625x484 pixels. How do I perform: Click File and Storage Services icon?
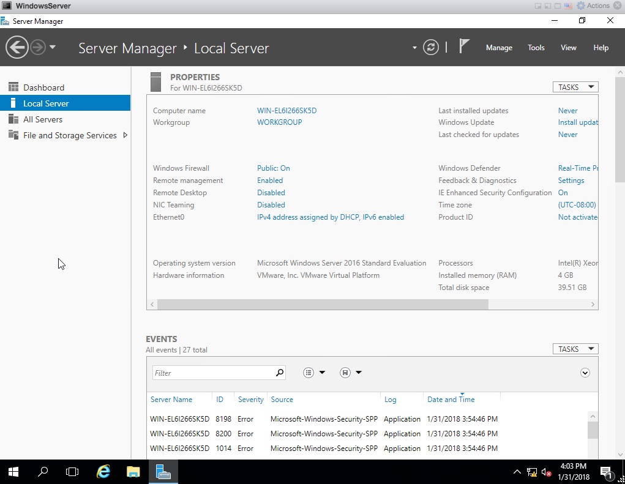point(13,135)
